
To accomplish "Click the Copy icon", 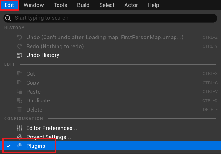I will click(19, 83).
